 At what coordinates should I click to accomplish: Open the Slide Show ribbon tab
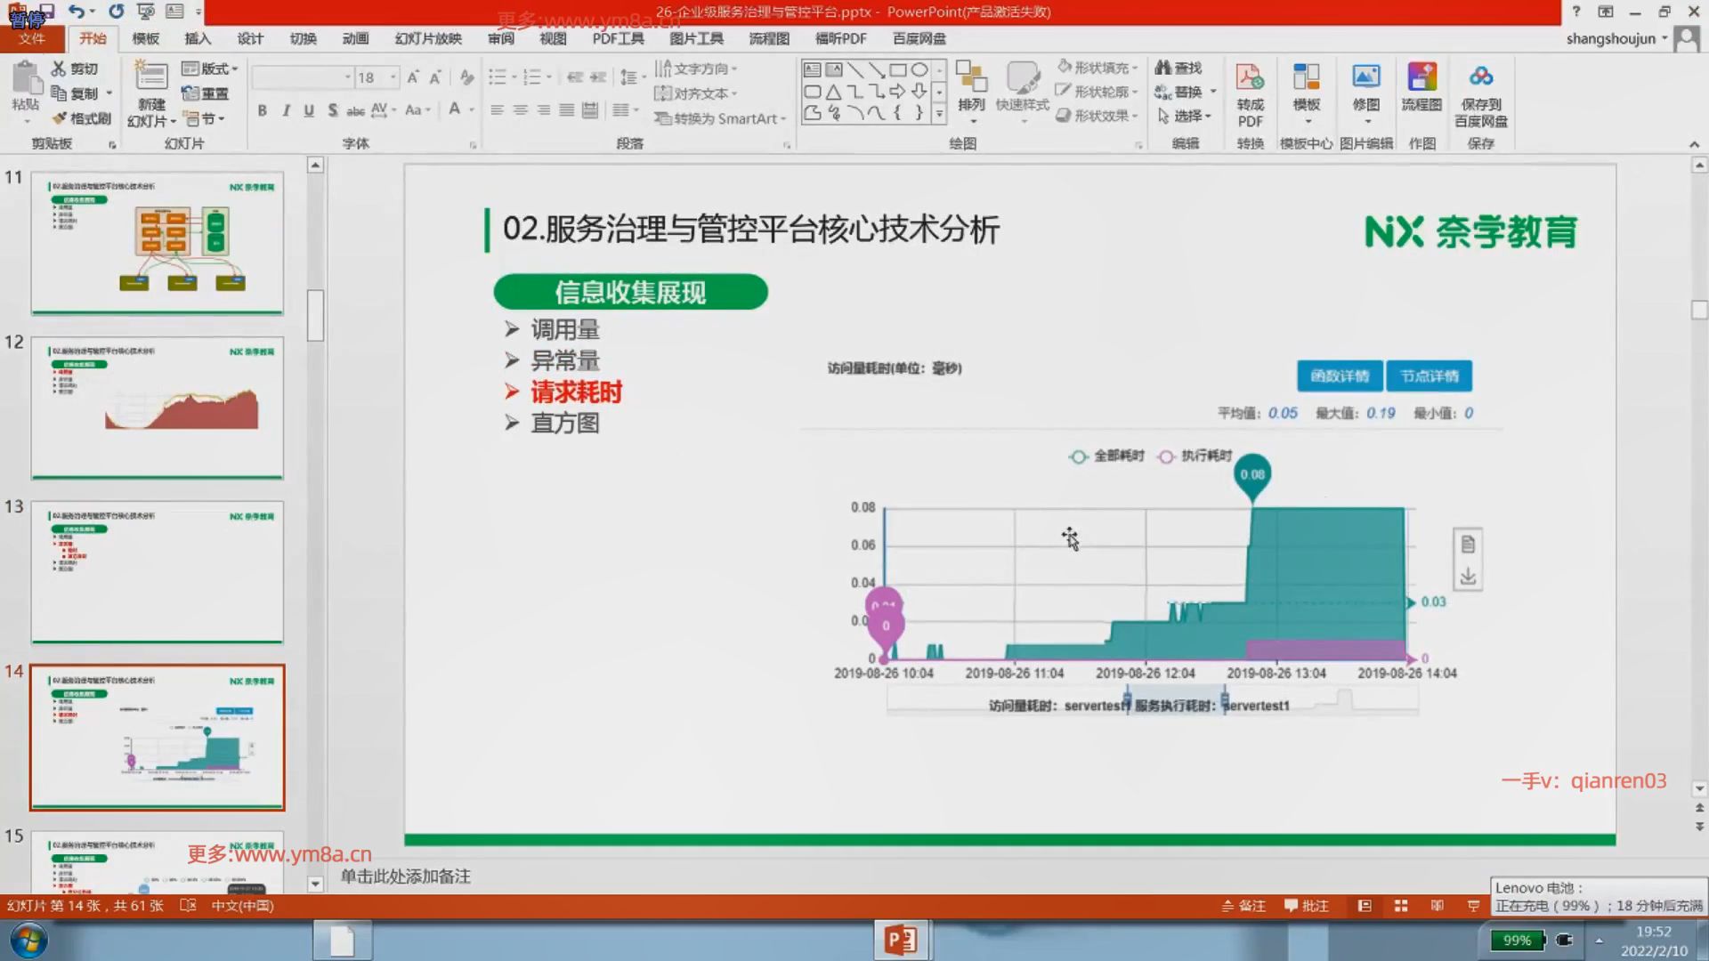tap(428, 38)
